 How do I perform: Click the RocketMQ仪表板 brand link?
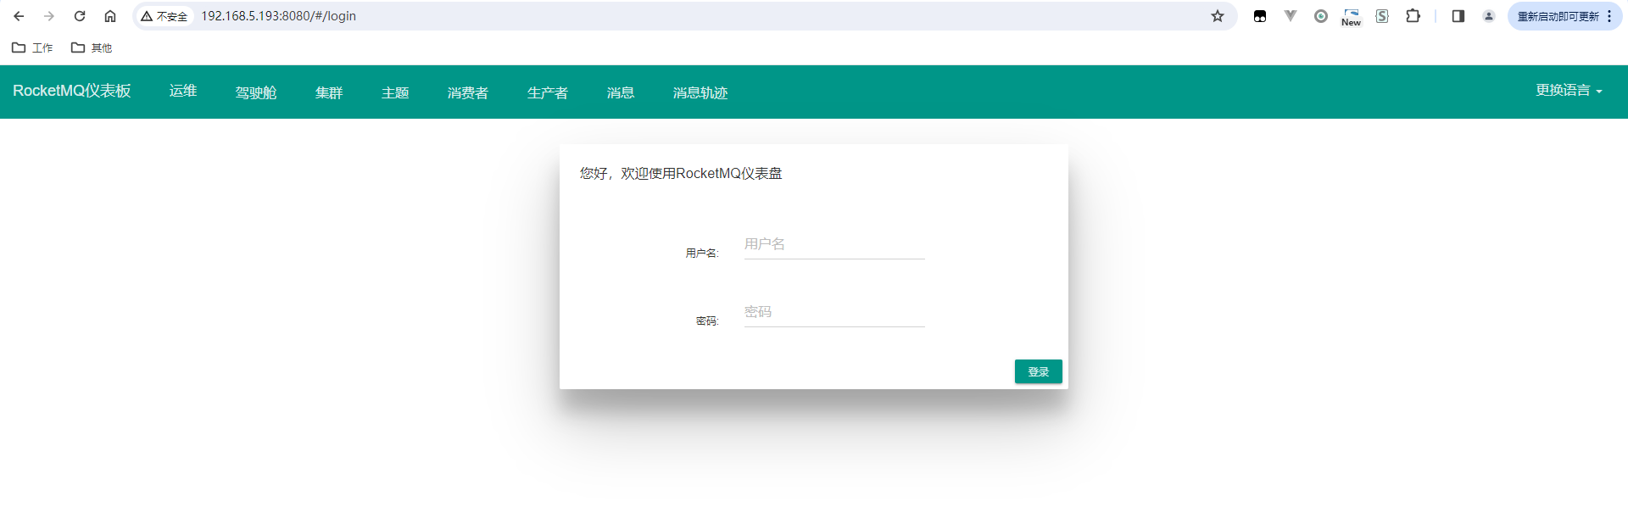point(72,91)
